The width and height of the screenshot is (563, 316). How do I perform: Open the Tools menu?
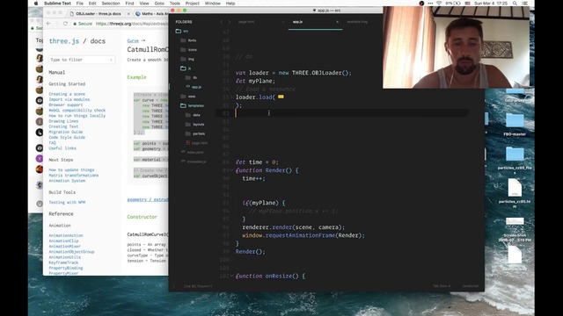(x=175, y=4)
